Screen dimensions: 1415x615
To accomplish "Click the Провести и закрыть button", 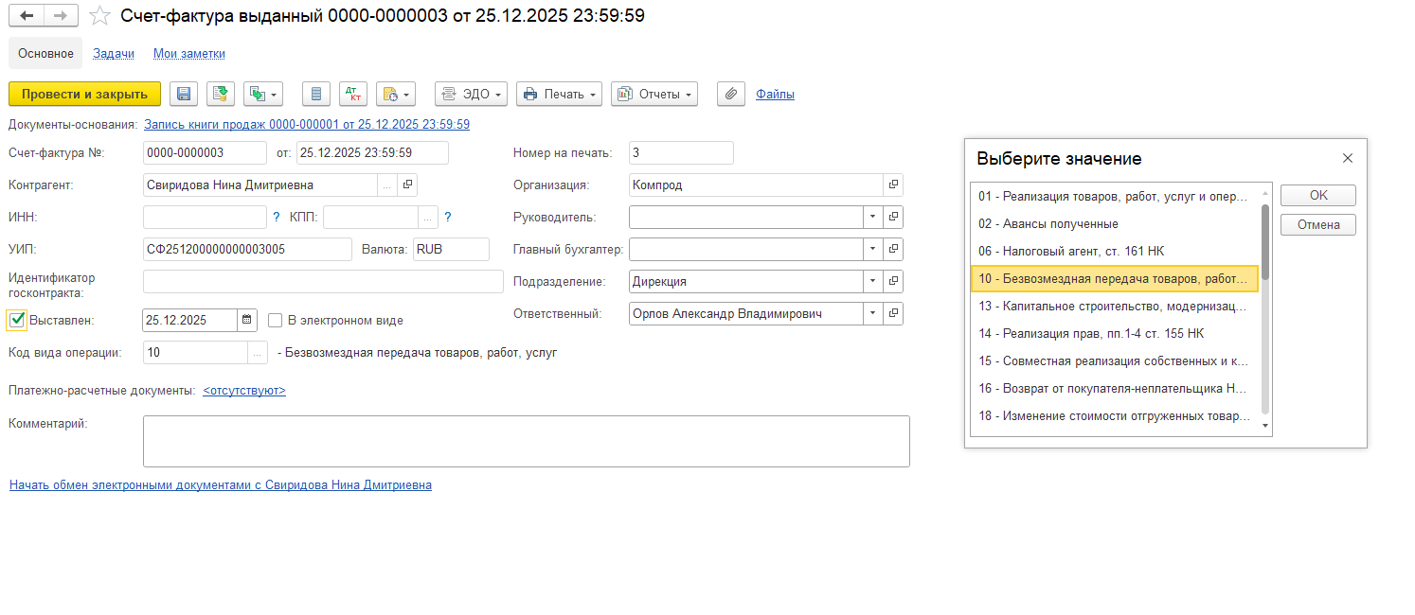I will point(84,94).
